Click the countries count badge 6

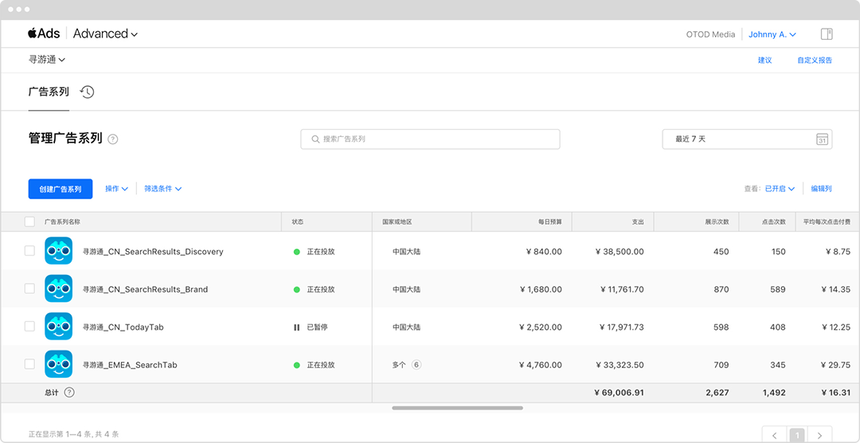tap(416, 364)
